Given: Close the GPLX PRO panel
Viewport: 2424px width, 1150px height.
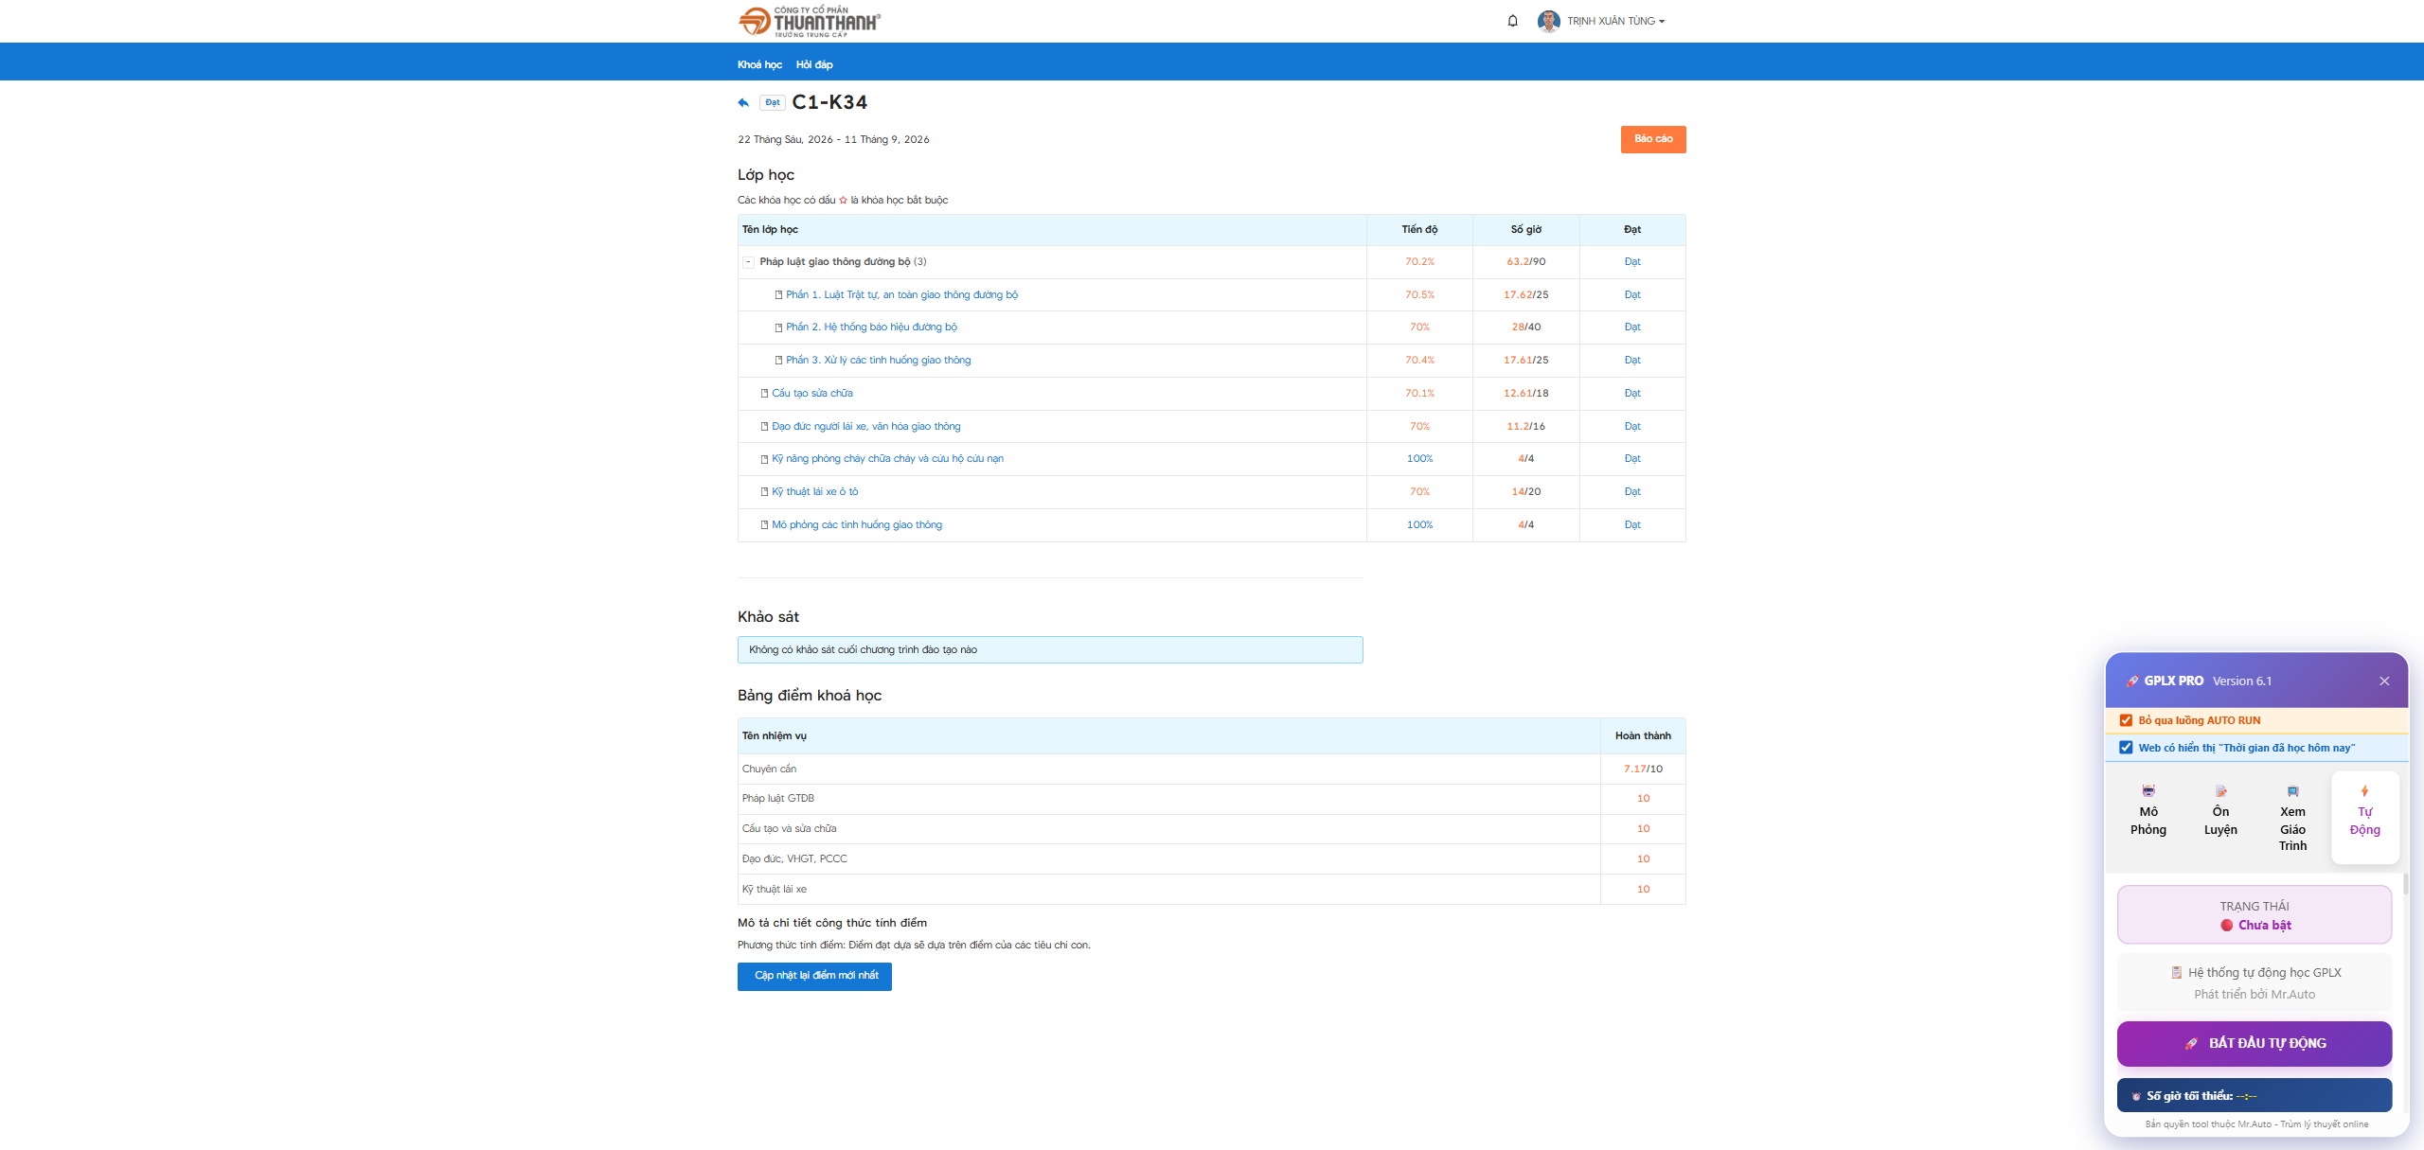Looking at the screenshot, I should point(2384,681).
